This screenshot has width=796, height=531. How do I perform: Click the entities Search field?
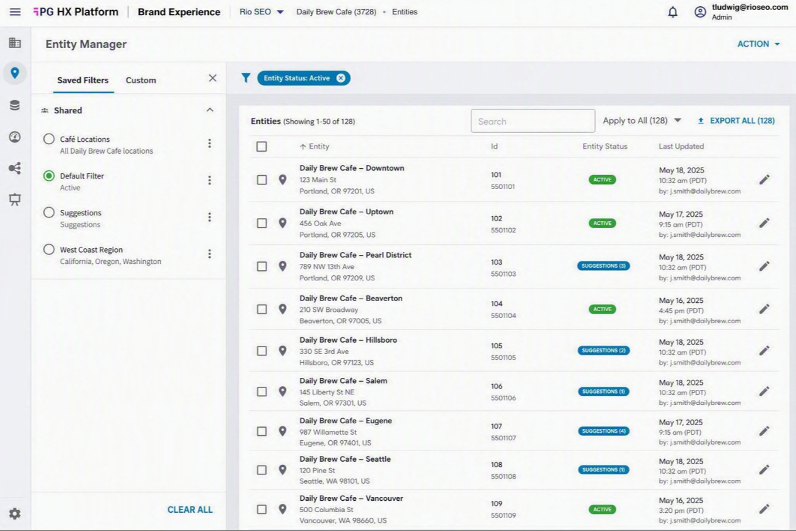(x=533, y=121)
